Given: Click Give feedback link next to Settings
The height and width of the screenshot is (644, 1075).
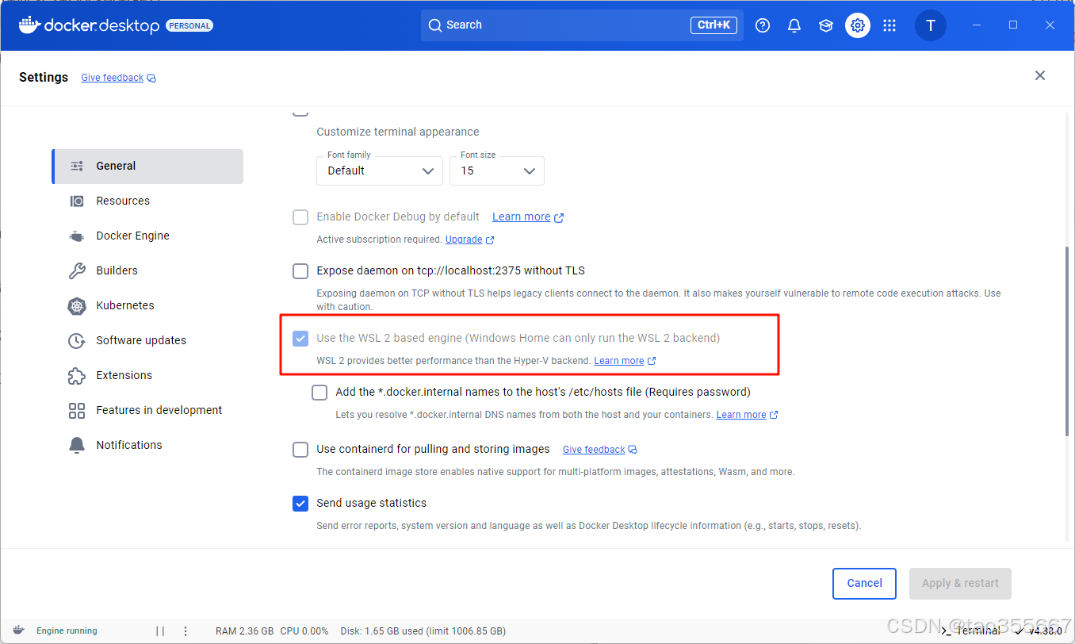Looking at the screenshot, I should (x=113, y=78).
